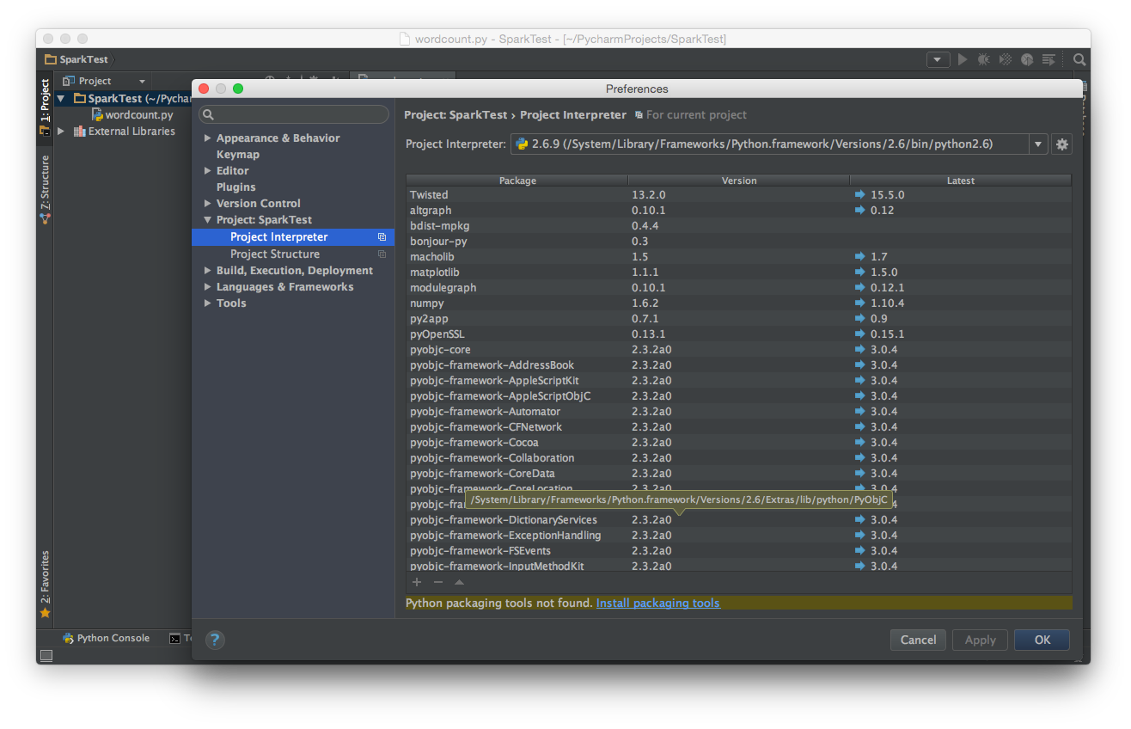Select wordcount.py in project tree

coord(139,115)
